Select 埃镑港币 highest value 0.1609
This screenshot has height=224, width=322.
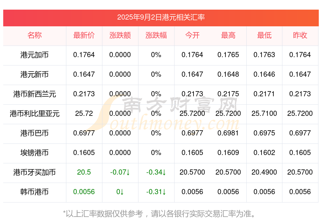[x=228, y=152]
